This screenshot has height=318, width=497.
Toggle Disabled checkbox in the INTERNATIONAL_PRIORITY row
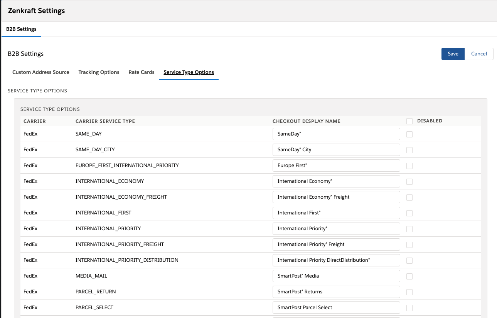click(x=409, y=229)
